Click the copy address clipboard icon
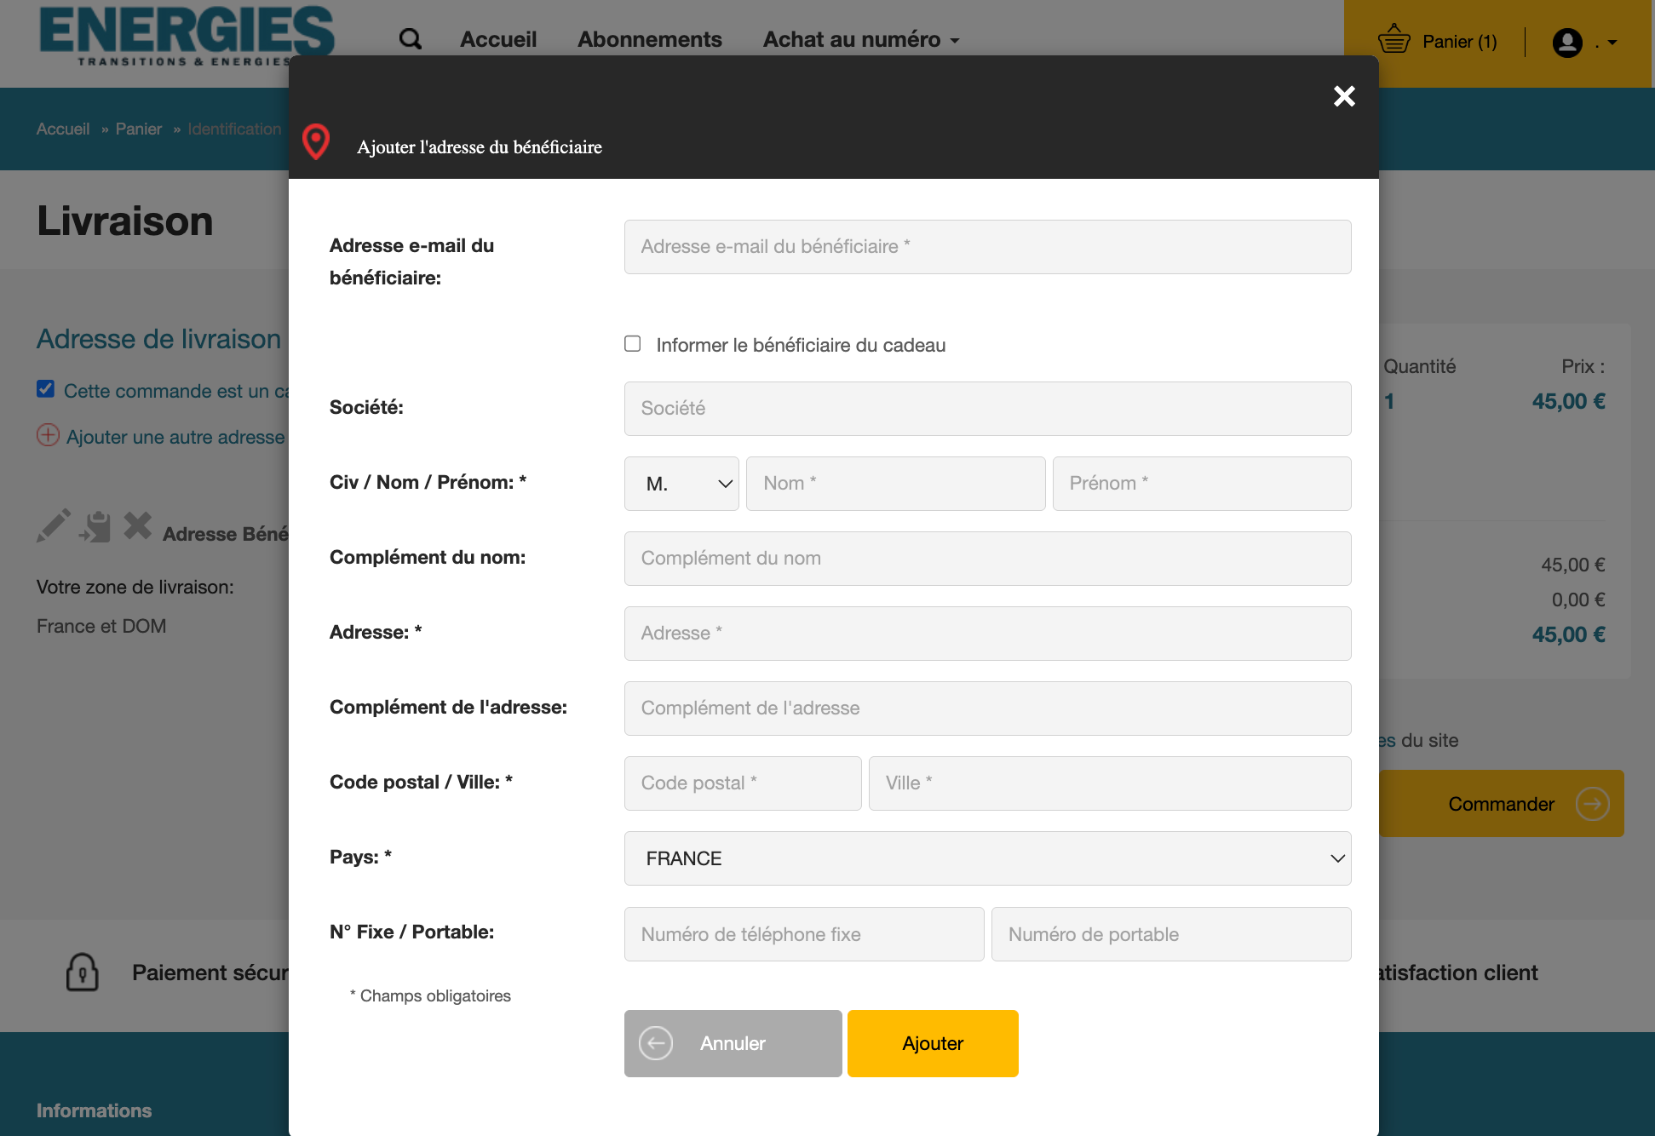The width and height of the screenshot is (1655, 1136). click(x=95, y=527)
